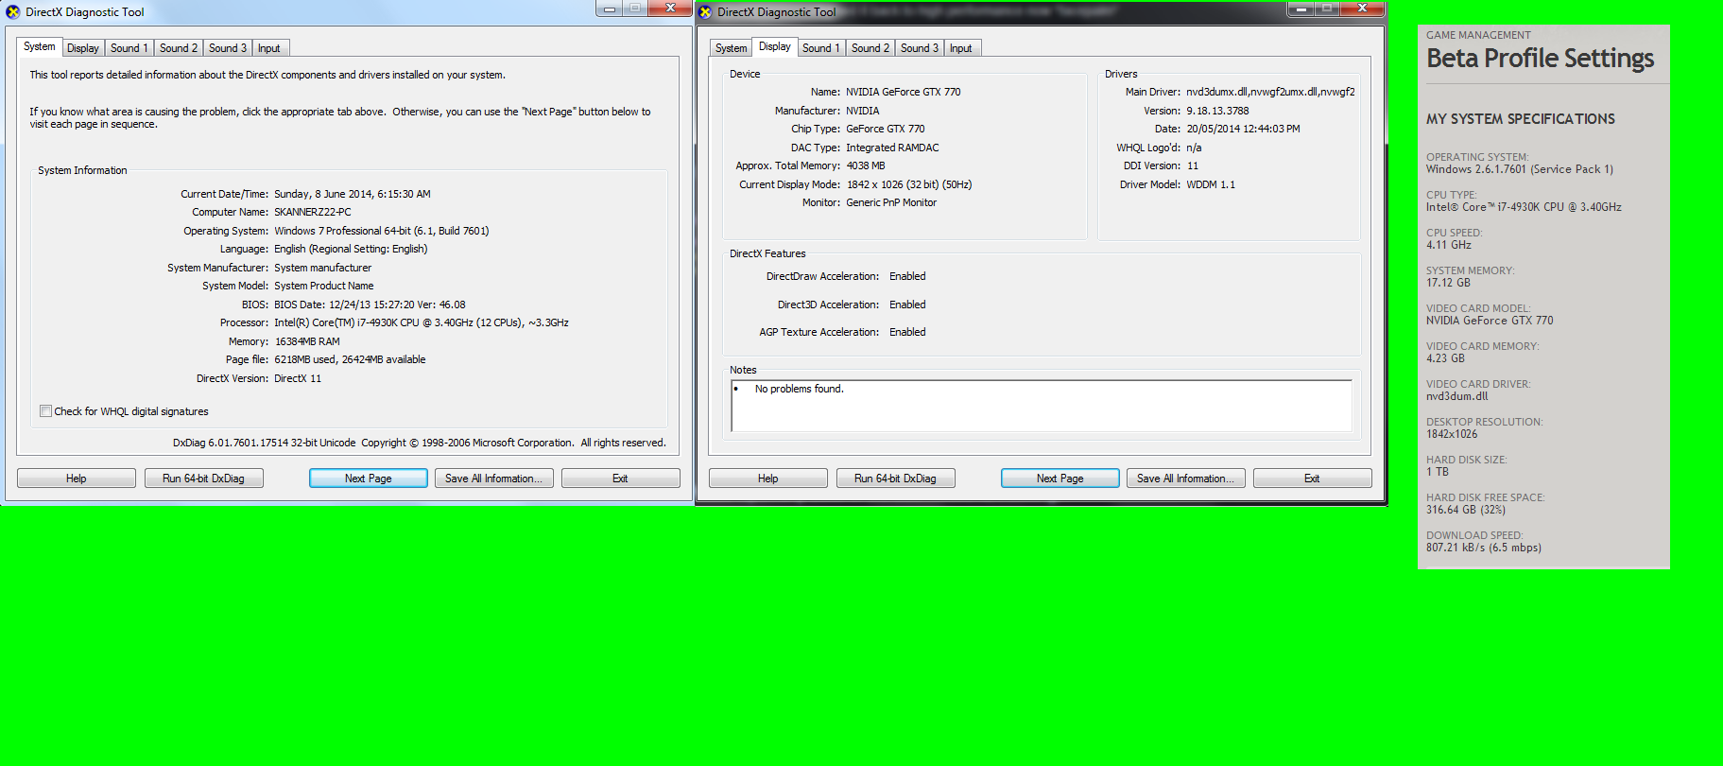Click driver version 9.18.13.3788
This screenshot has height=766, width=1723.
(1217, 112)
